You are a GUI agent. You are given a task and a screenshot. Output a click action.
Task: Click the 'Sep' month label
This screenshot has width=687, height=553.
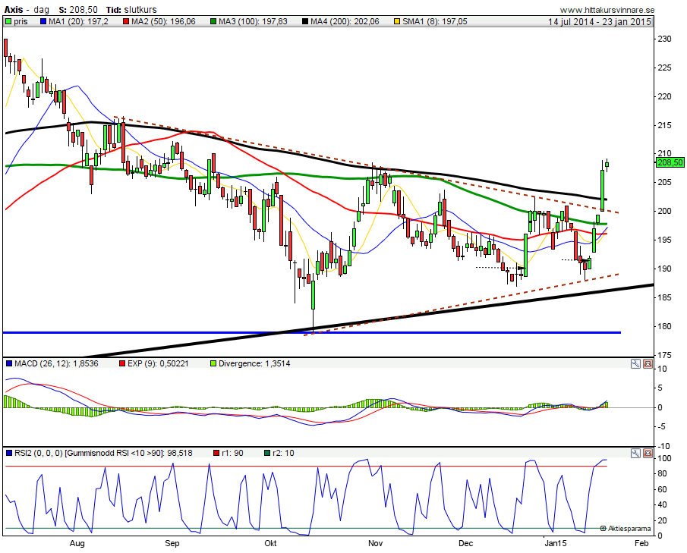pyautogui.click(x=172, y=543)
